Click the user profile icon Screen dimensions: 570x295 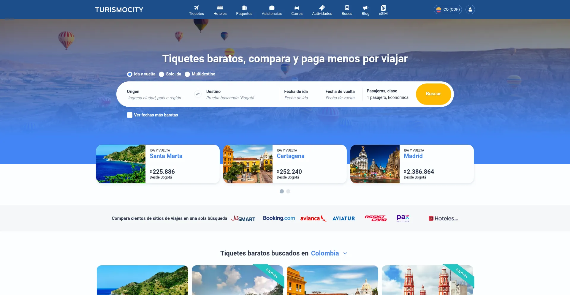(470, 10)
